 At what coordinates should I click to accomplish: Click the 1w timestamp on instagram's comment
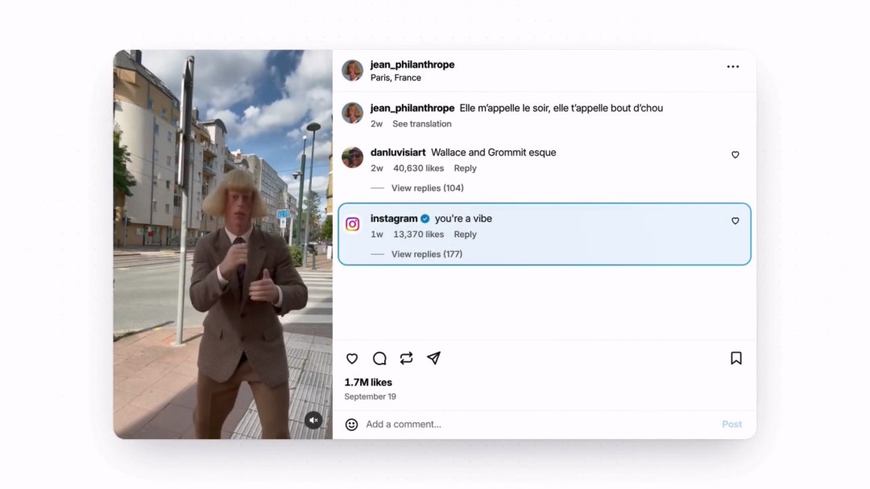tap(377, 234)
